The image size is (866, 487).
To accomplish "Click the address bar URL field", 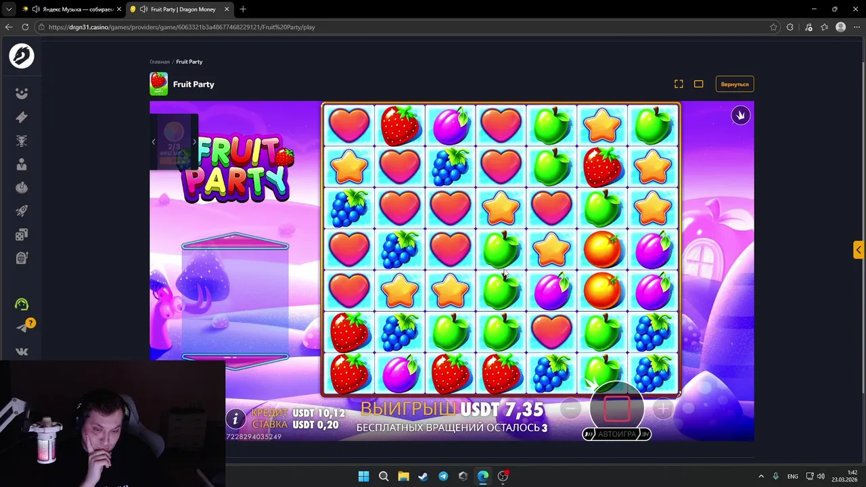I will (x=406, y=27).
